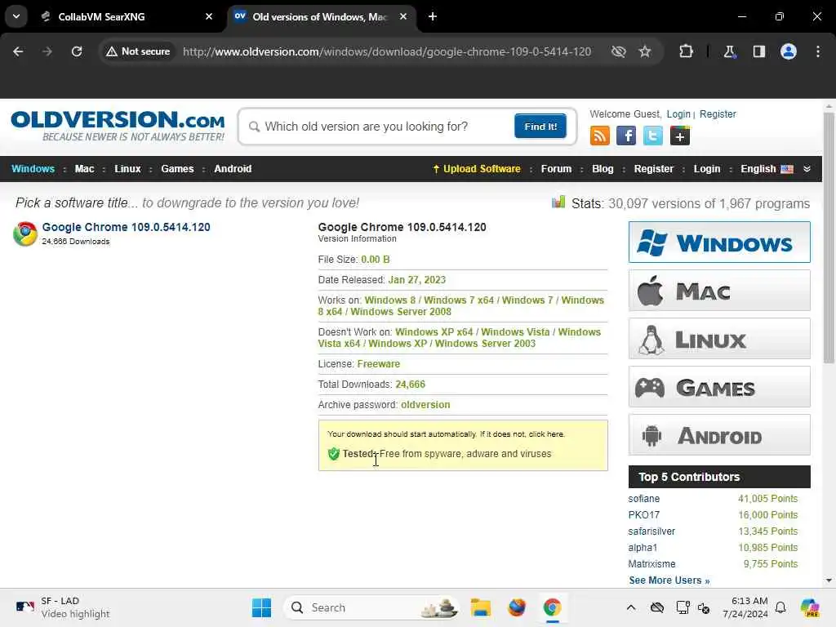Open the English language selector
The image size is (836, 627).
[x=767, y=168]
